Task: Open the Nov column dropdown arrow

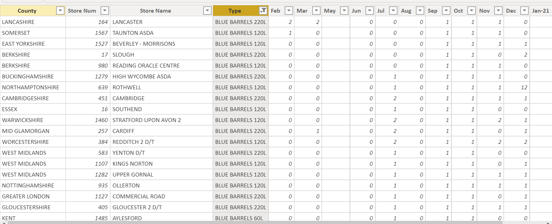Action: point(498,11)
